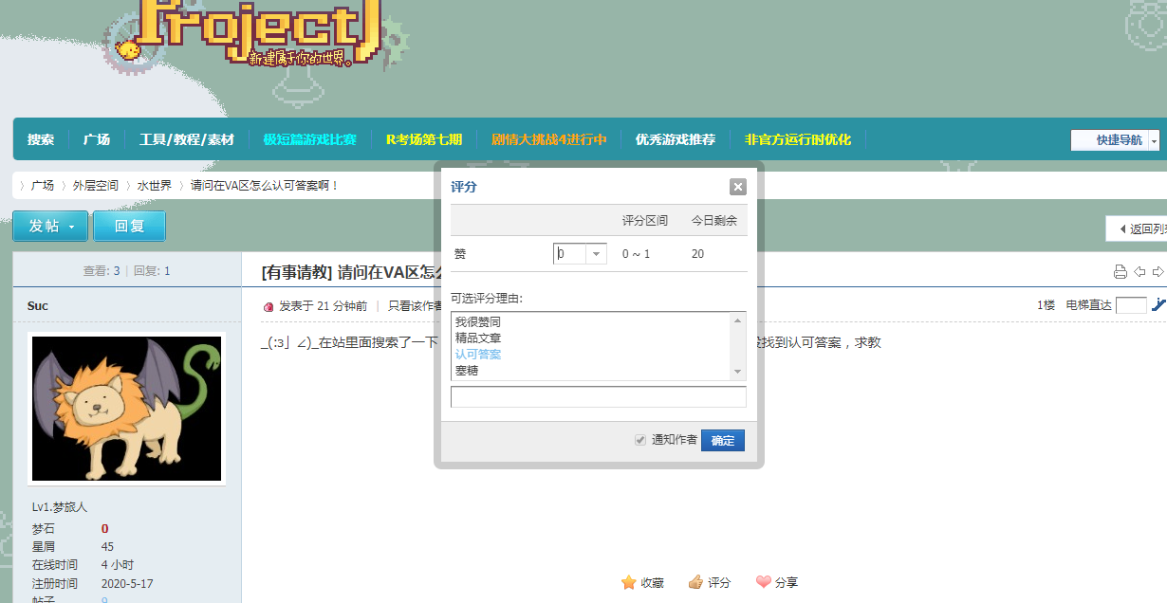Toggle the 通知作者 checkbox
The image size is (1167, 603).
coord(640,440)
